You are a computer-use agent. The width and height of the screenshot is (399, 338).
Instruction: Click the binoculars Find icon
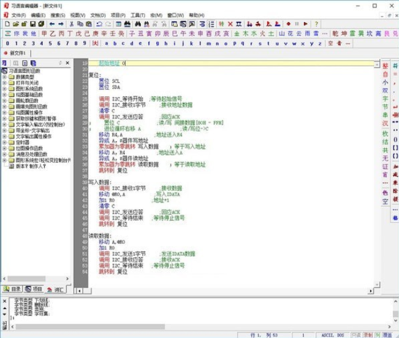pyautogui.click(x=138, y=24)
